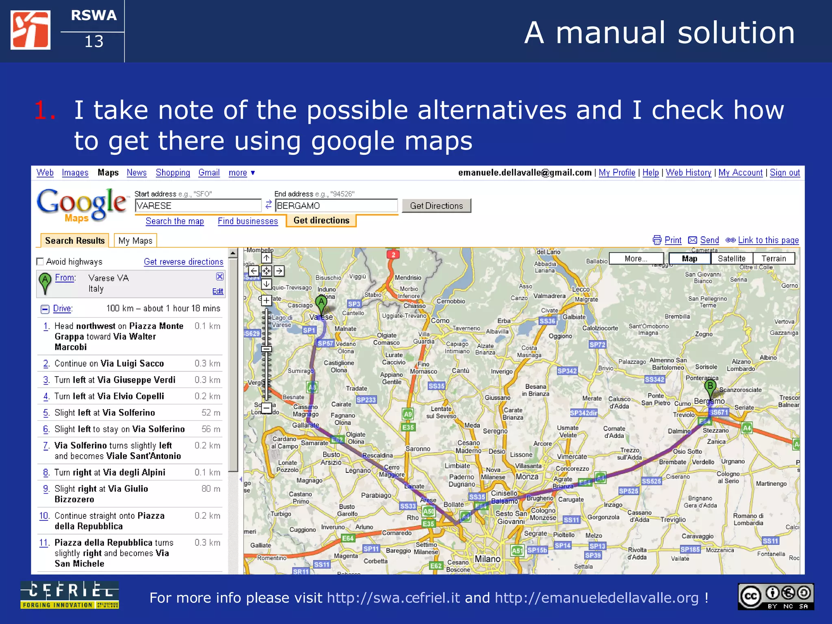Click the Sign out link
This screenshot has width=832, height=624.
tap(785, 173)
